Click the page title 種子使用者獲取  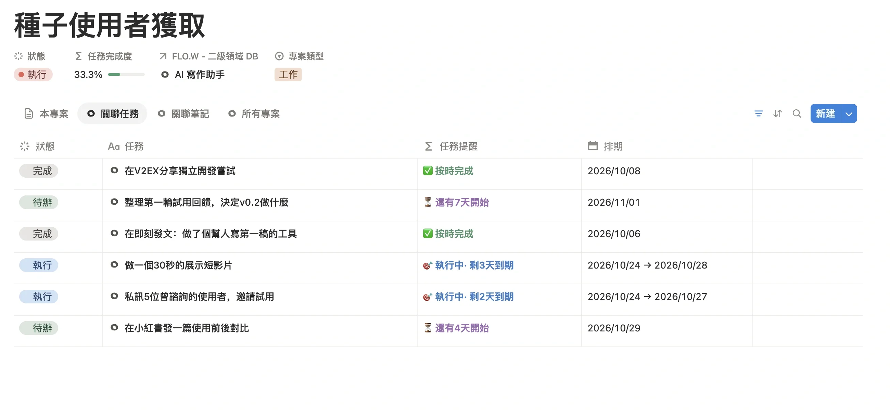(x=110, y=25)
